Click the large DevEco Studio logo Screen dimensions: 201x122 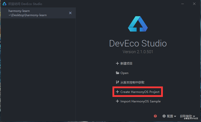[138, 24]
